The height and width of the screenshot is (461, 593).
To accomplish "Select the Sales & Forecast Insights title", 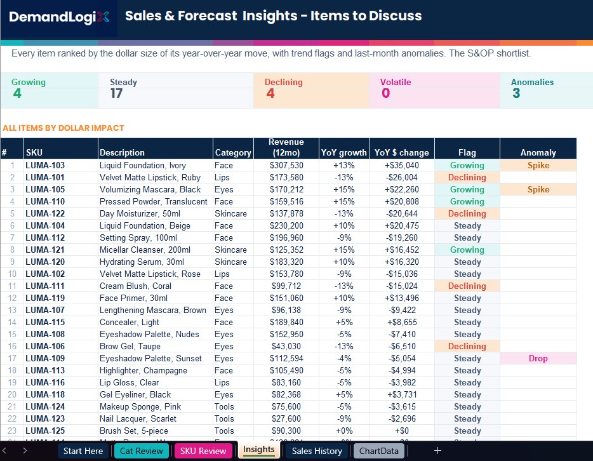I will click(x=273, y=16).
